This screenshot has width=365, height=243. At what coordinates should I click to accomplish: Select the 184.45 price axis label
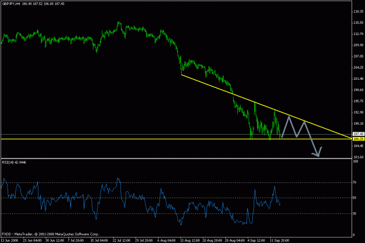[358, 146]
